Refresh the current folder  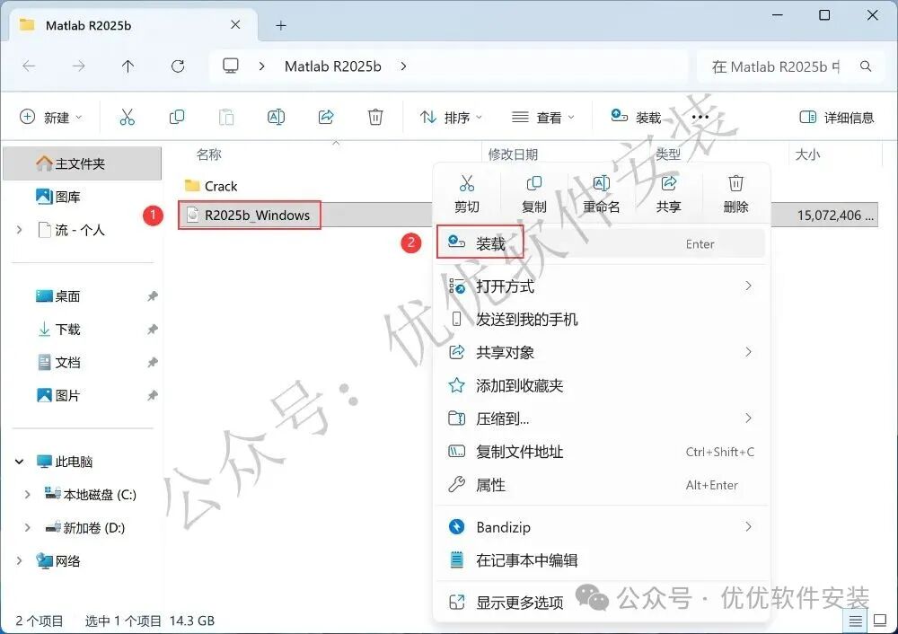pos(178,66)
